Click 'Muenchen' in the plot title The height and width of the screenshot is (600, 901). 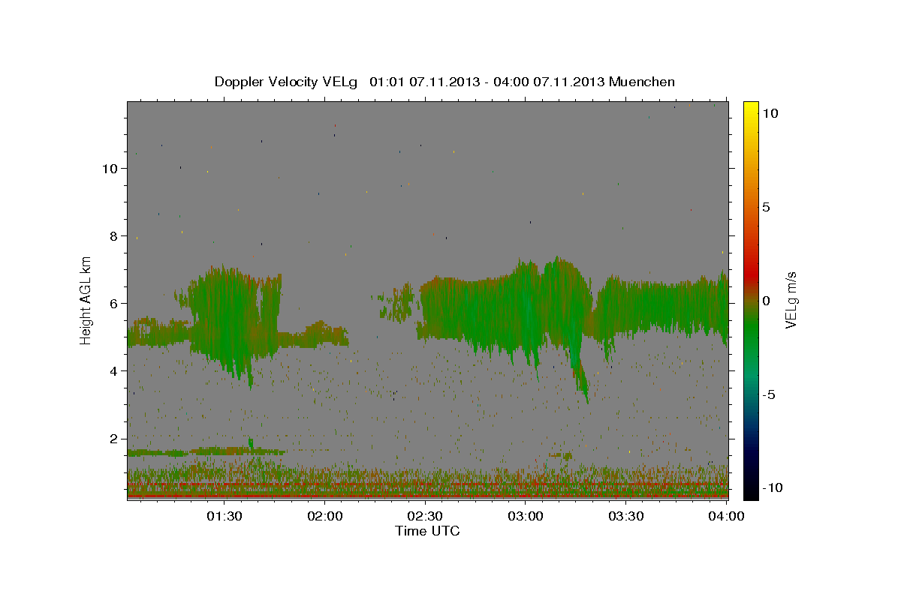coord(643,82)
